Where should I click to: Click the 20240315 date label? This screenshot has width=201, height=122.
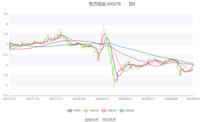tap(148, 99)
